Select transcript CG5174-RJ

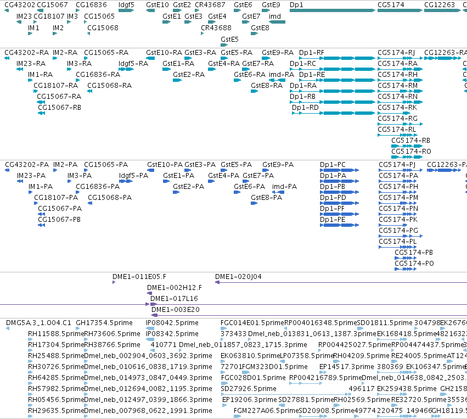pyautogui.click(x=400, y=58)
